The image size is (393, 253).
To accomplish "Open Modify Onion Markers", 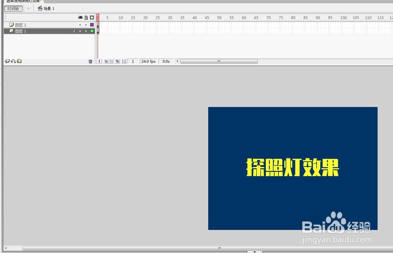I will pyautogui.click(x=124, y=62).
